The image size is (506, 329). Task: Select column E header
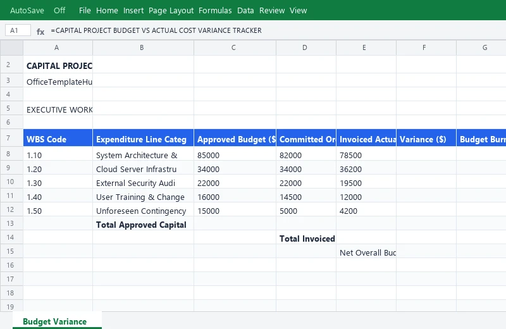coord(366,47)
